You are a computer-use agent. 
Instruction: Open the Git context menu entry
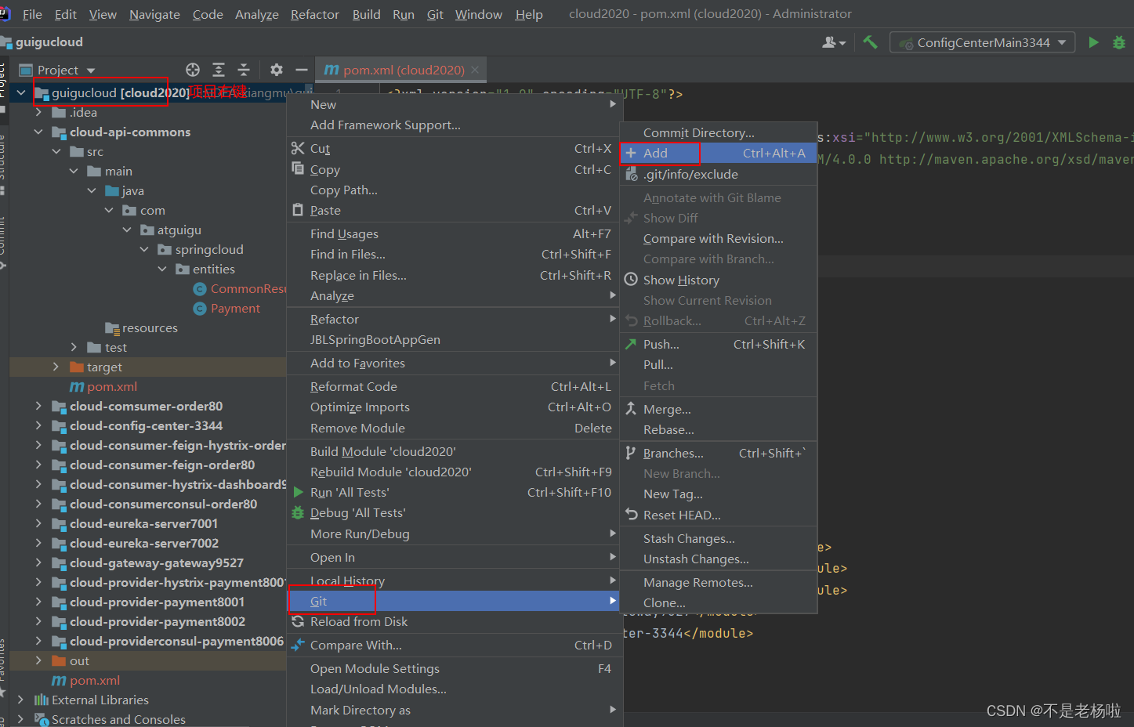pyautogui.click(x=455, y=601)
